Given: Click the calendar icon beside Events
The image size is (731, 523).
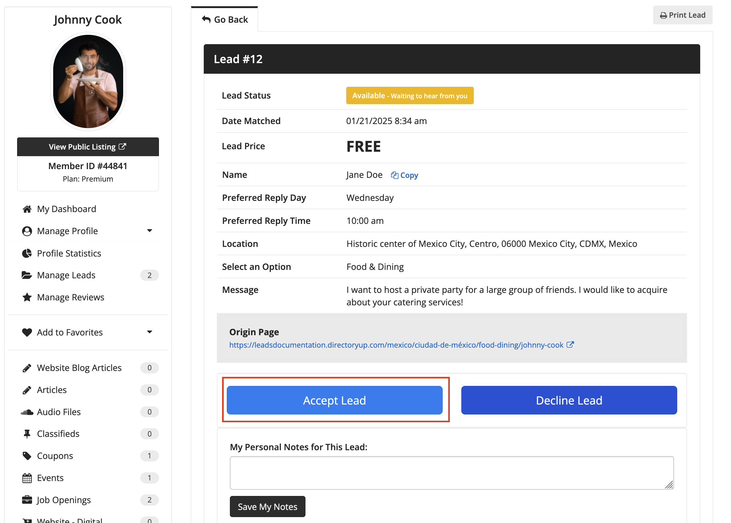Looking at the screenshot, I should [27, 478].
